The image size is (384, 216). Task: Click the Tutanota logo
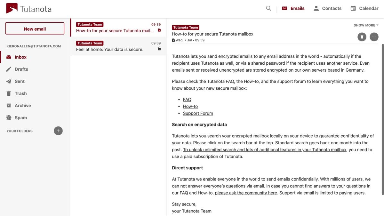(x=28, y=9)
